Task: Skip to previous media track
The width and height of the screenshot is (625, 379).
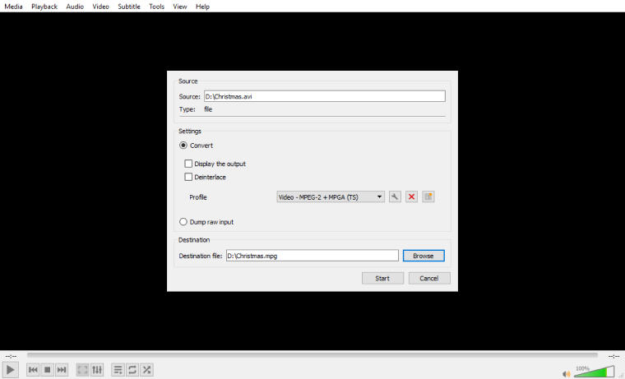Action: (33, 370)
